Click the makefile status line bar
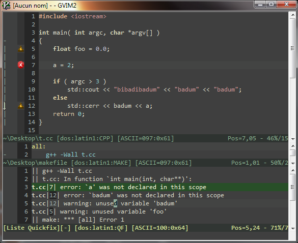This screenshot has width=298, height=243. coord(146,163)
